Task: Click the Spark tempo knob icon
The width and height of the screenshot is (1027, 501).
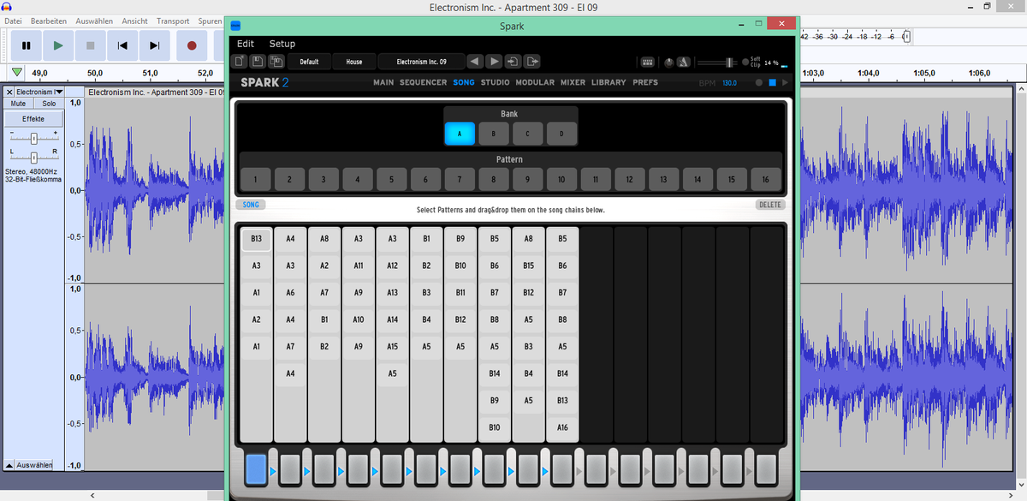Action: 669,63
